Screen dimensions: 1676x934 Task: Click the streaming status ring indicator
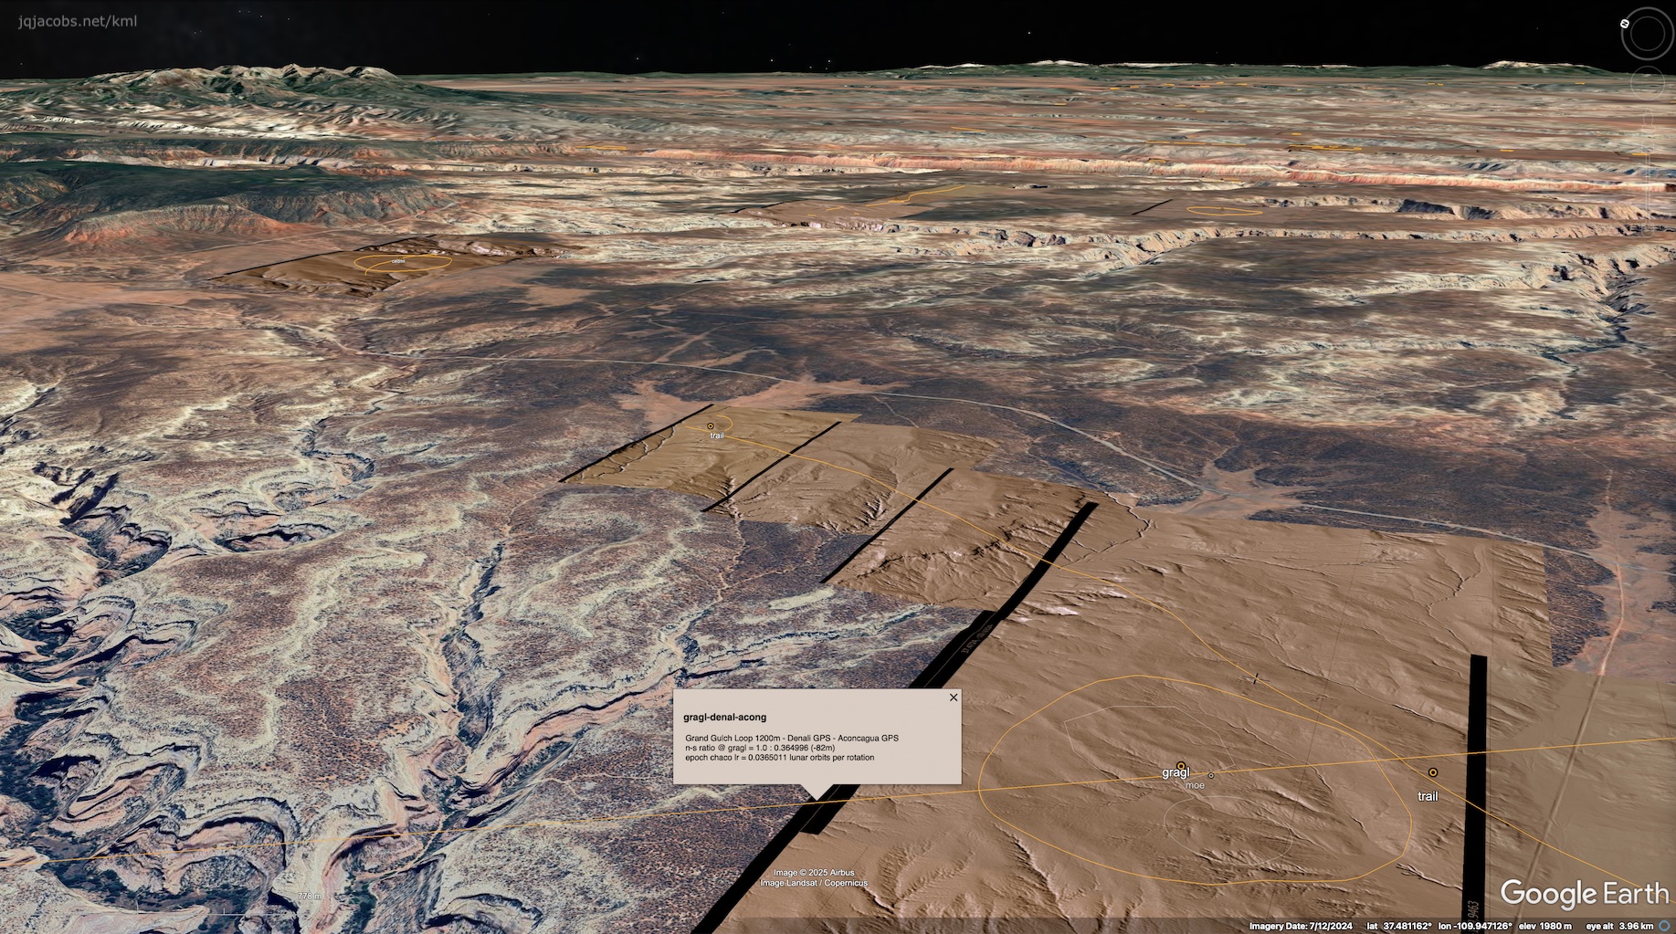coord(1664,926)
